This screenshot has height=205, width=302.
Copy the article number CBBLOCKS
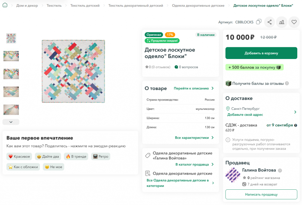click(x=259, y=22)
